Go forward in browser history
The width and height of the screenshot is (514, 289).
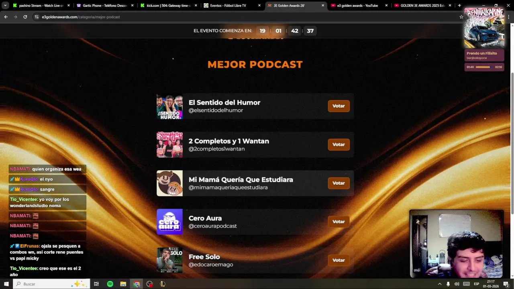15,17
